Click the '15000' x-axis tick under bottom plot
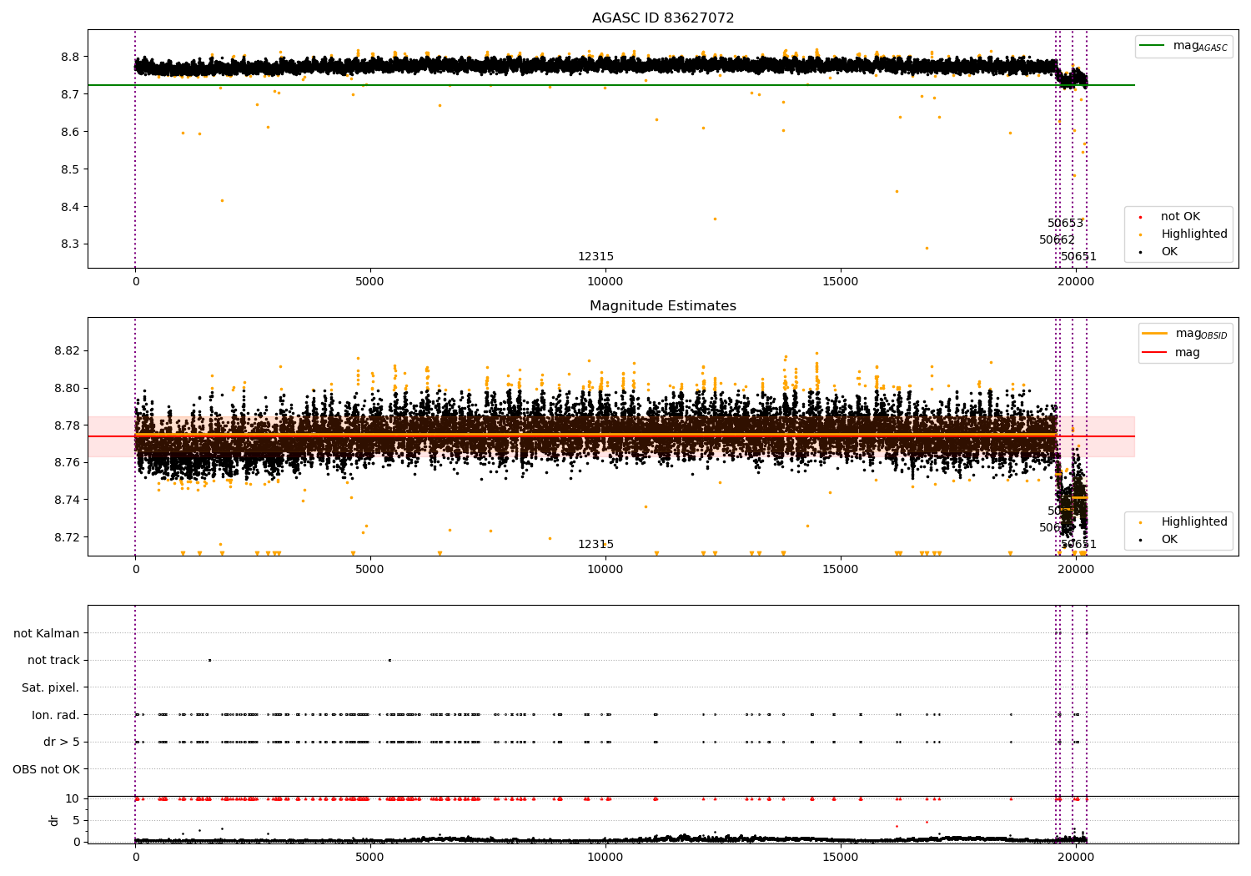This screenshot has height=876, width=1251. pos(841,858)
